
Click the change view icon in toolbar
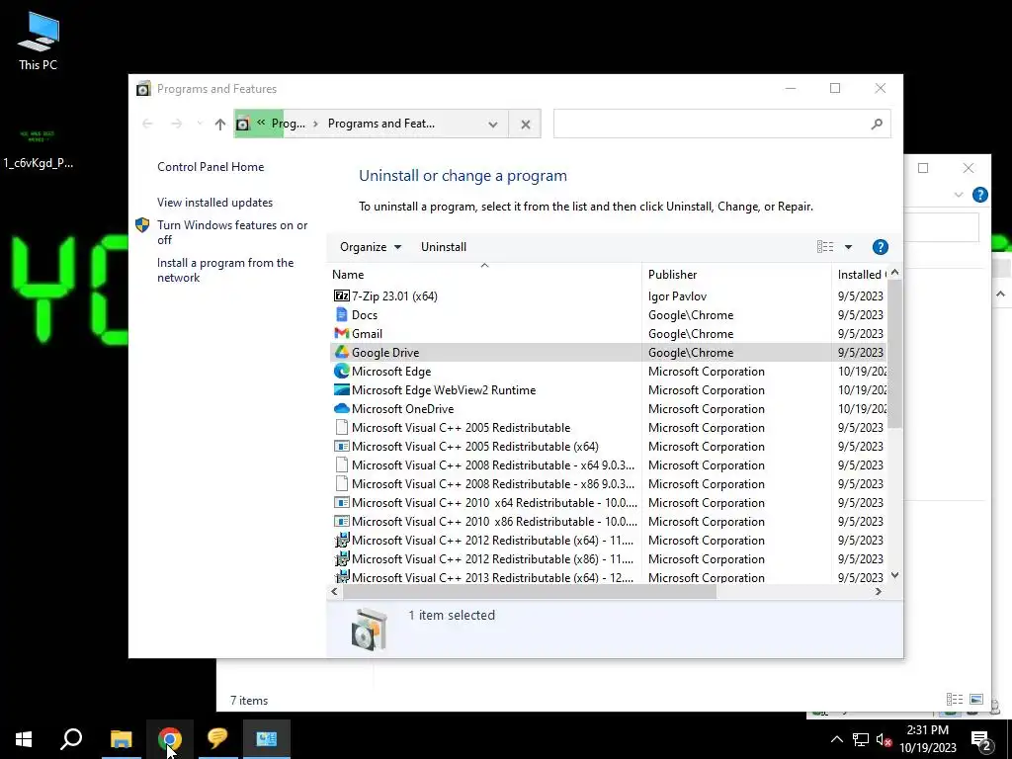(x=825, y=246)
